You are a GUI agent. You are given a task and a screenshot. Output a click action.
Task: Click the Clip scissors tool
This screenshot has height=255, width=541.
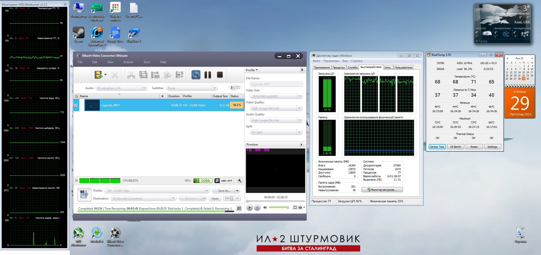131,75
